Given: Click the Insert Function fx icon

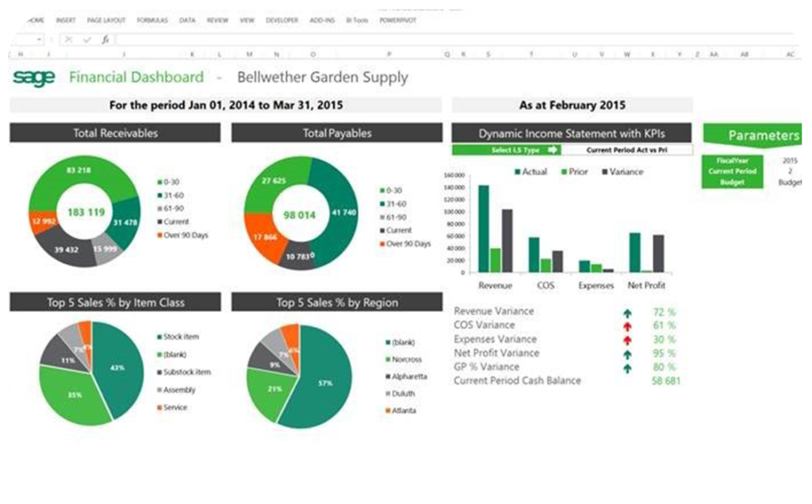Looking at the screenshot, I should point(105,39).
